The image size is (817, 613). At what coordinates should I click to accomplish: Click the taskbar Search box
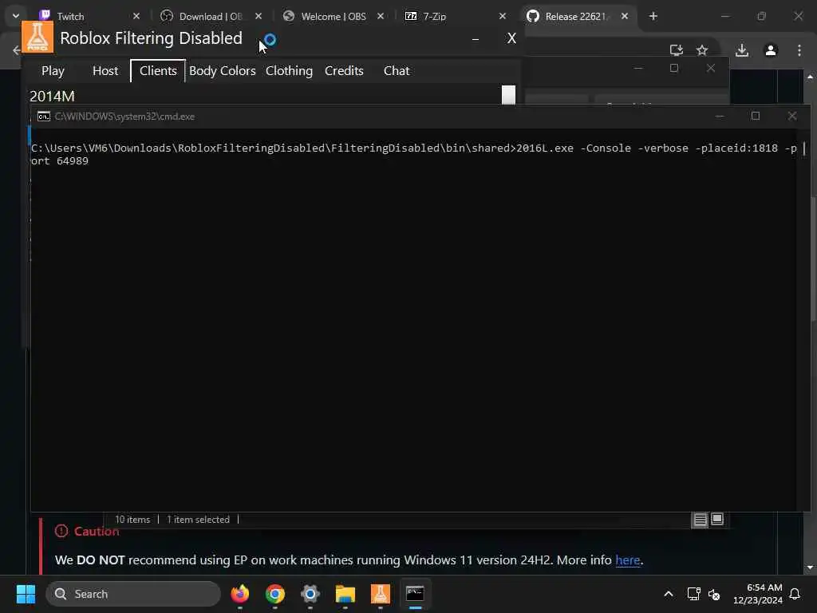pos(133,594)
